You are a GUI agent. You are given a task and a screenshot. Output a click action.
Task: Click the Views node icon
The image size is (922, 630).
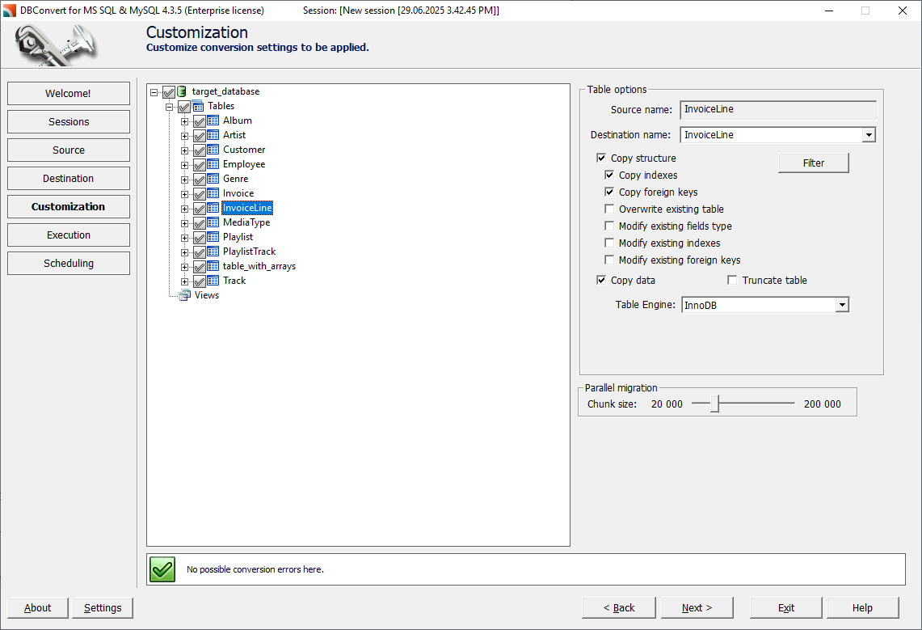183,295
